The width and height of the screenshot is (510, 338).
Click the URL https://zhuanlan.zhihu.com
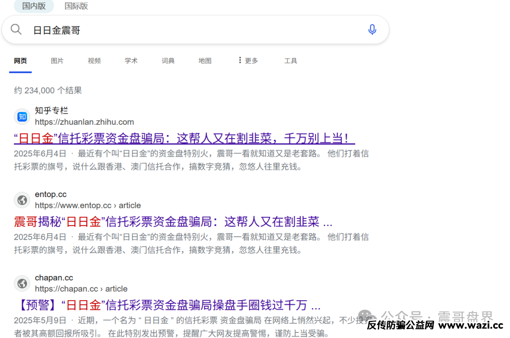(84, 122)
